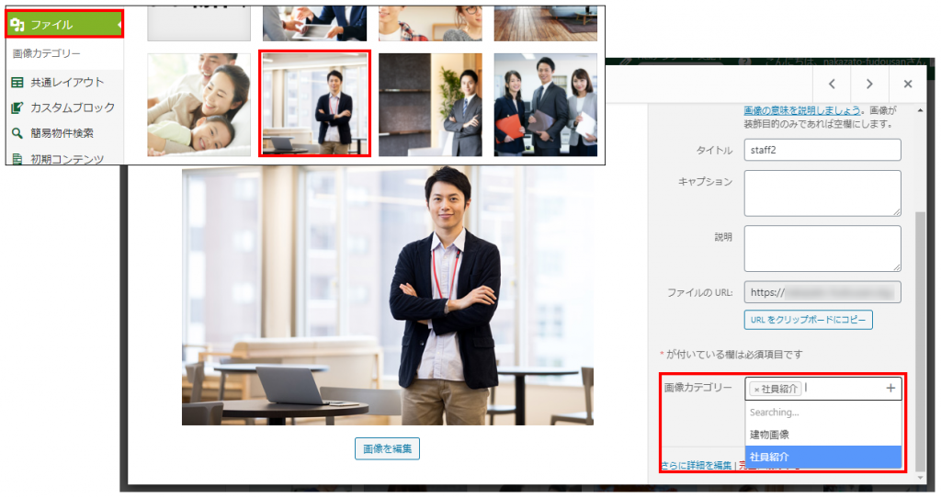Go to next image with right chevron
This screenshot has width=941, height=498.
868,84
